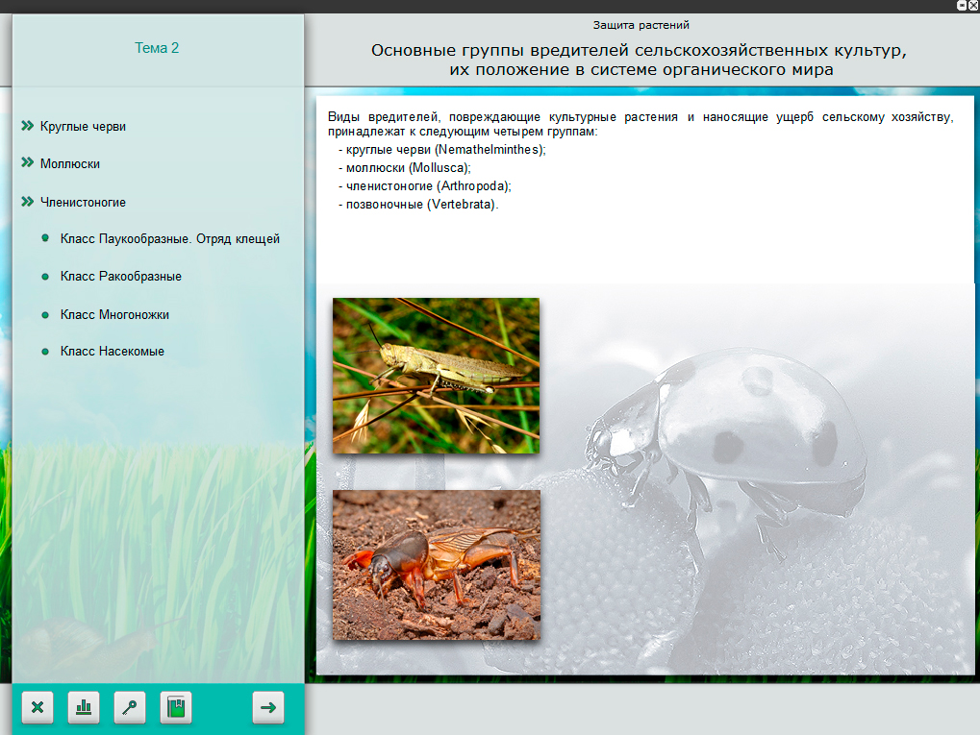This screenshot has height=735, width=980.
Task: Go to next page with arrow button
Action: 268,707
